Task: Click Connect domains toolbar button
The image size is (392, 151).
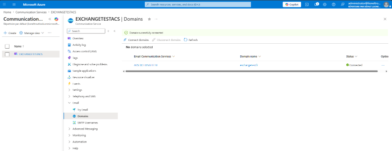Action: click(x=136, y=40)
